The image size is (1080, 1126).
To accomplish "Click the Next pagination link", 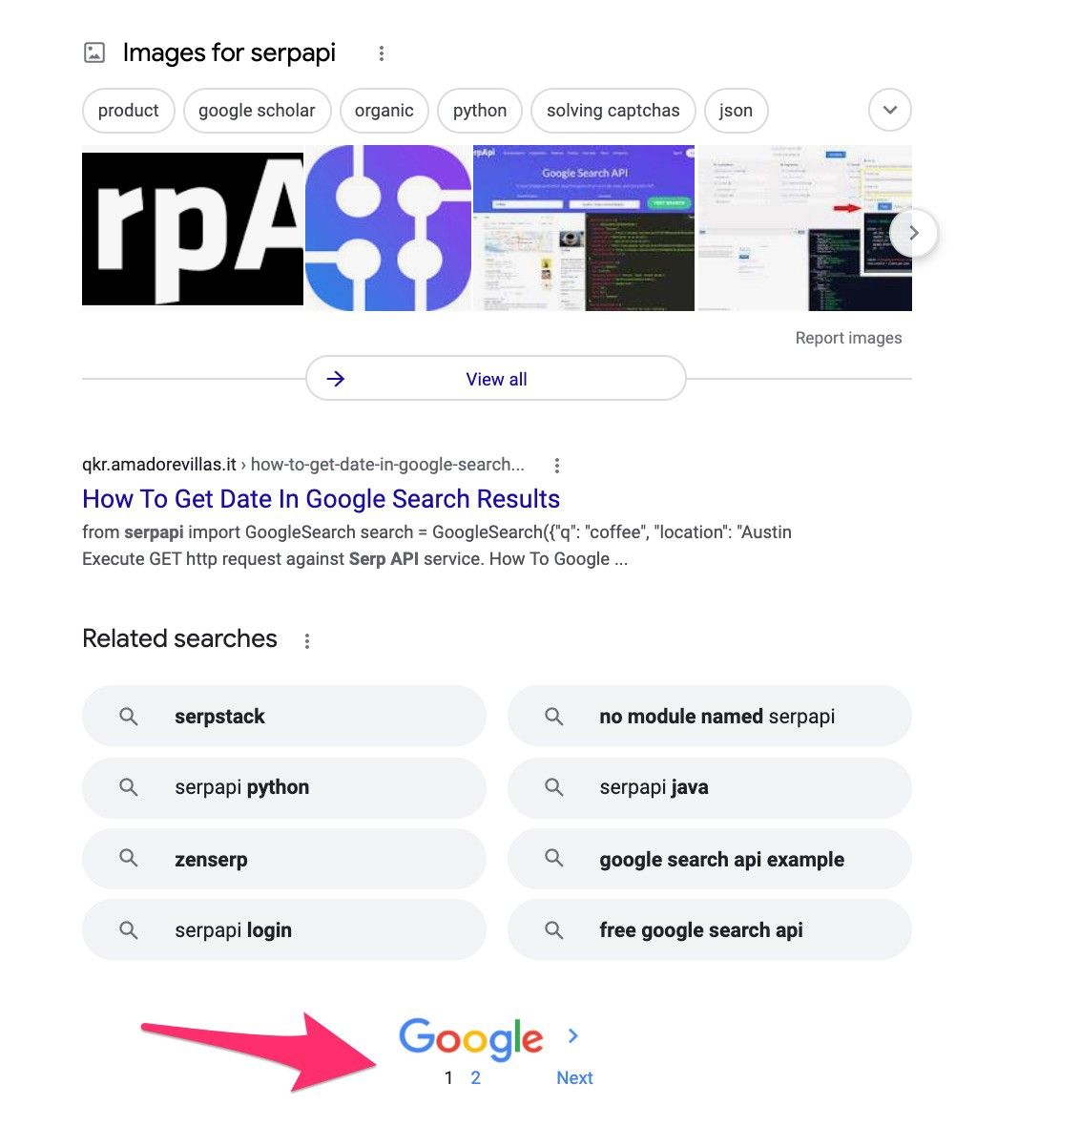I will [x=574, y=1077].
